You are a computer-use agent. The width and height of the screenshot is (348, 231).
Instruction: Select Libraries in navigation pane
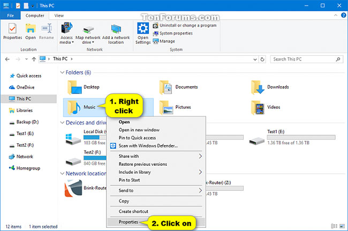coord(21,110)
